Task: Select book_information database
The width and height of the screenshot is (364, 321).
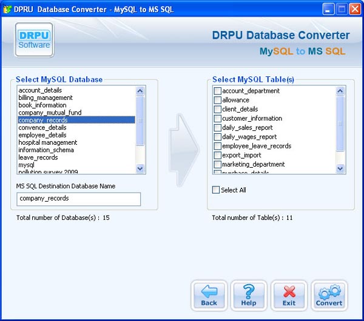Action: [76, 105]
